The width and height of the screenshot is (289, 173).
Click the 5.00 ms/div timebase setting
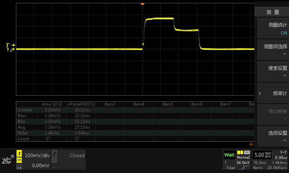[x=263, y=155]
